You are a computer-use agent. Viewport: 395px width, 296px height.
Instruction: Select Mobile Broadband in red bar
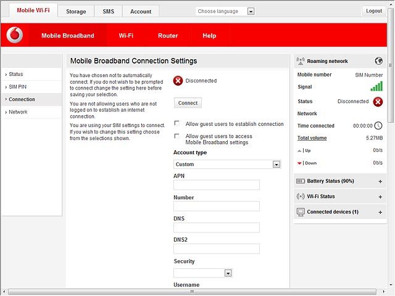68,36
